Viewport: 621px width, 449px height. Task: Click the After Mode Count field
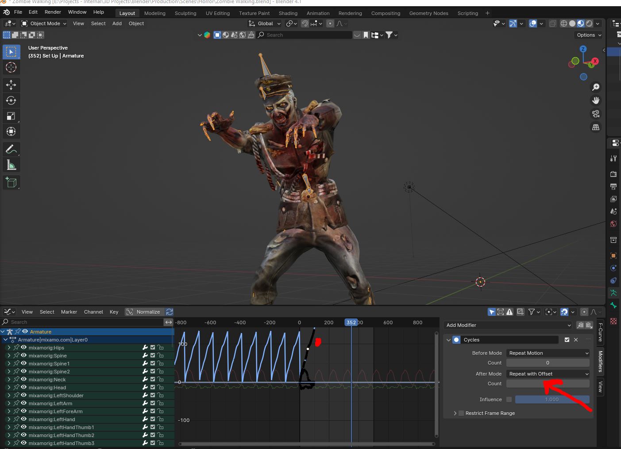[x=548, y=384]
